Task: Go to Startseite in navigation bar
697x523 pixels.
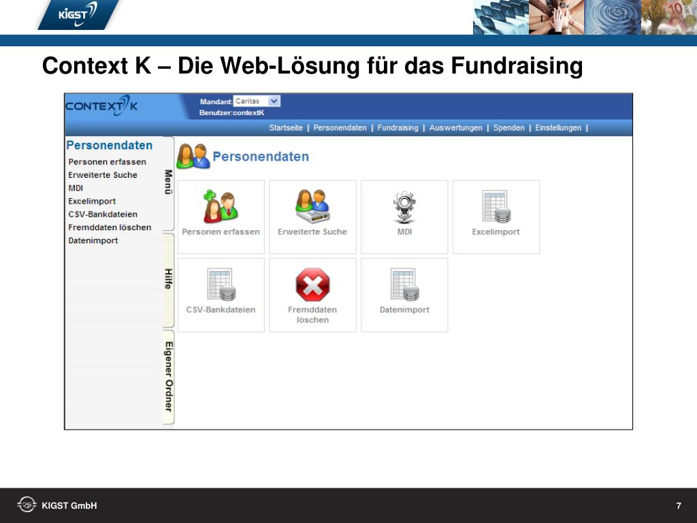Action: tap(285, 127)
